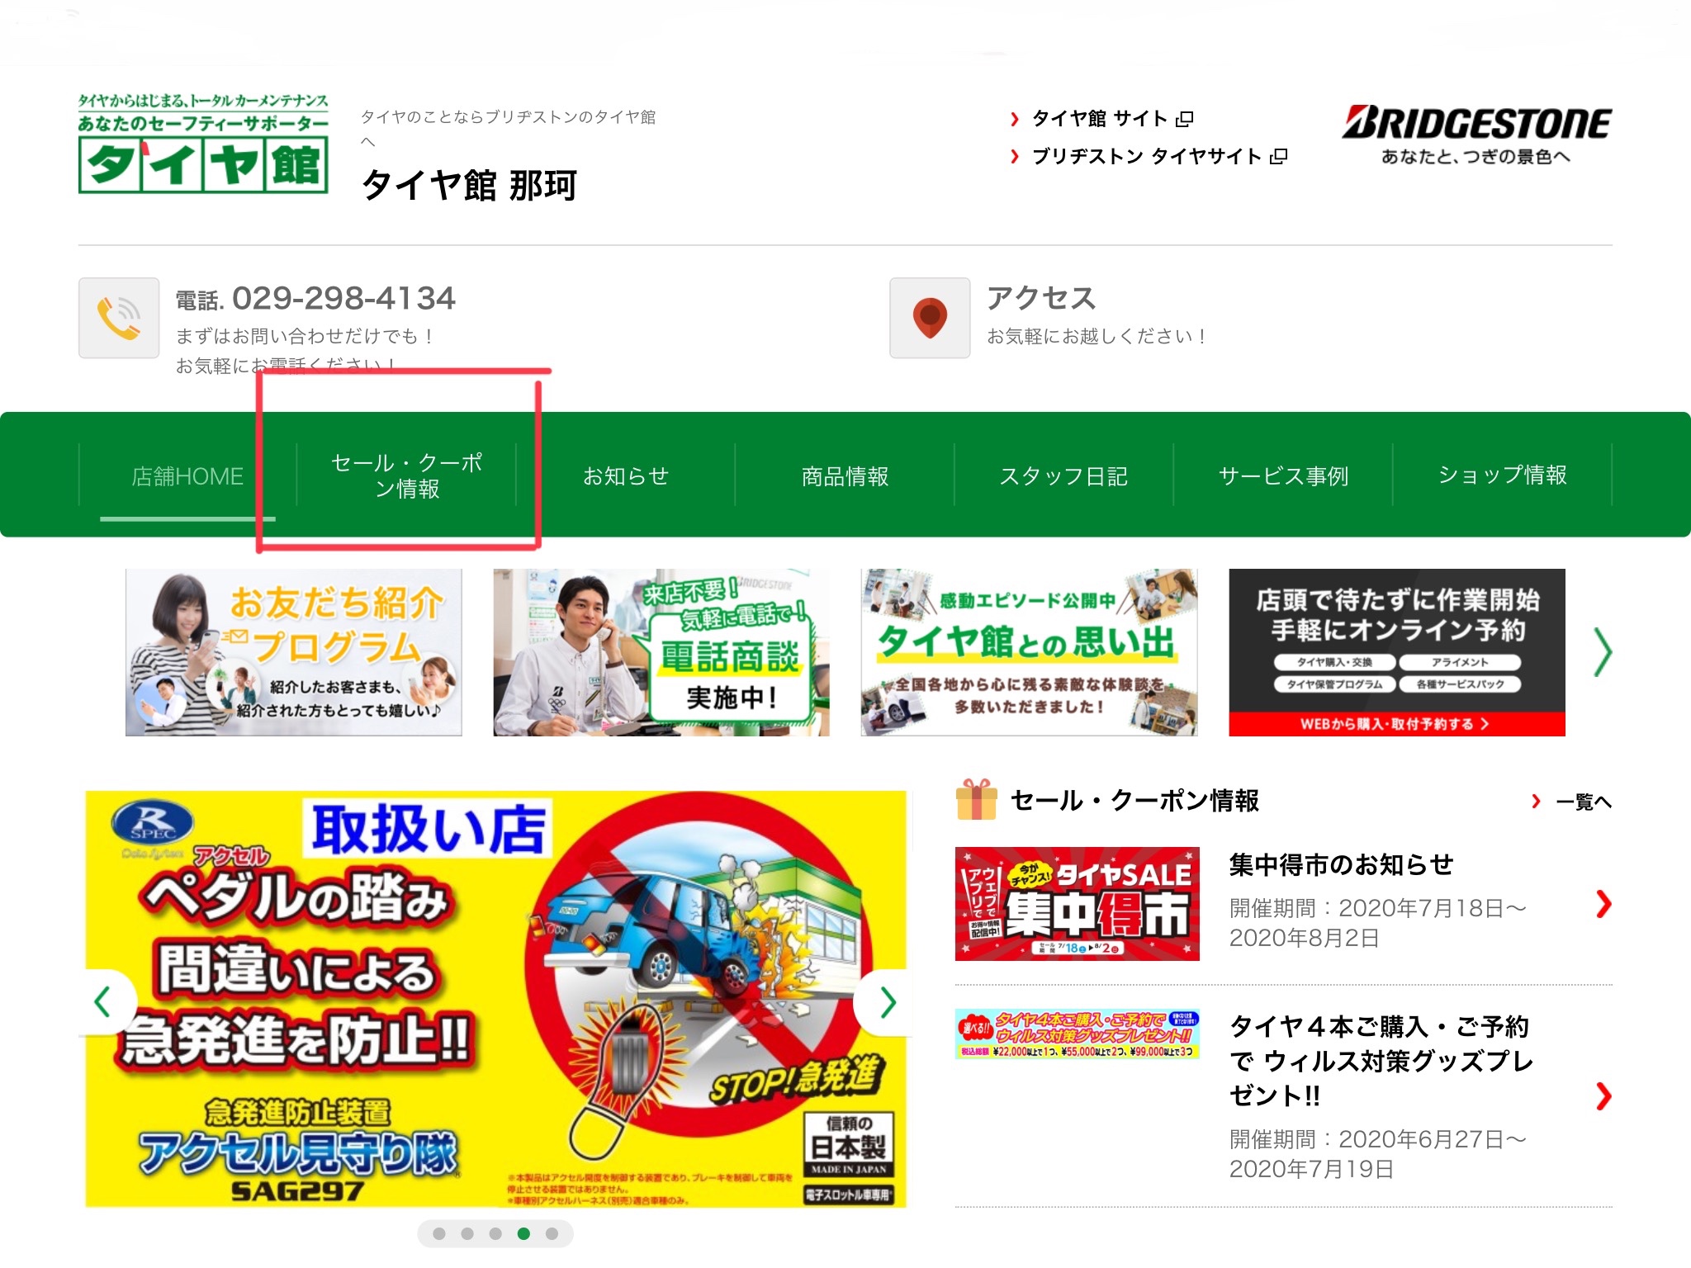
Task: Click the Bridgestone logo
Action: 1475,123
